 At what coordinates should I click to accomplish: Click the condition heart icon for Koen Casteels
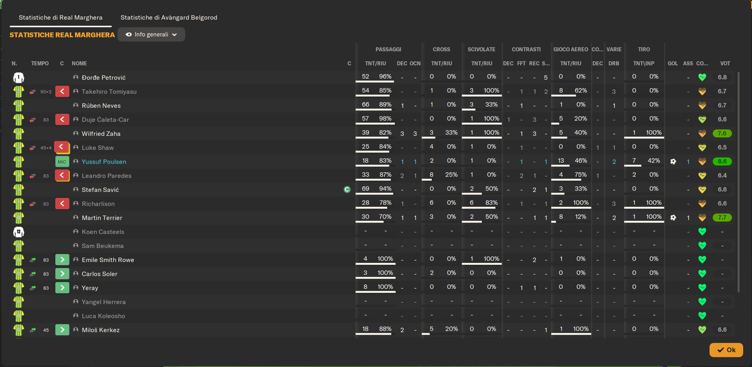pyautogui.click(x=701, y=232)
